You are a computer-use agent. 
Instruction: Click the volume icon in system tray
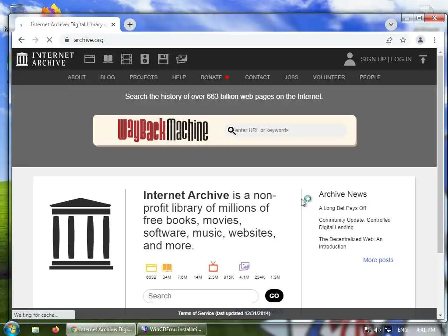point(378,330)
